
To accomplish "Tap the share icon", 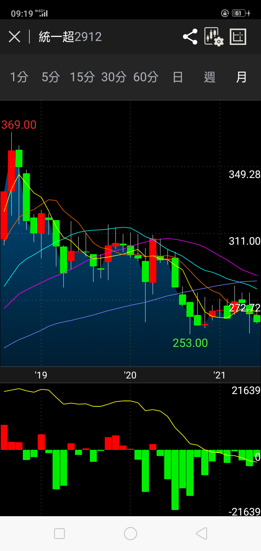I will tap(190, 37).
